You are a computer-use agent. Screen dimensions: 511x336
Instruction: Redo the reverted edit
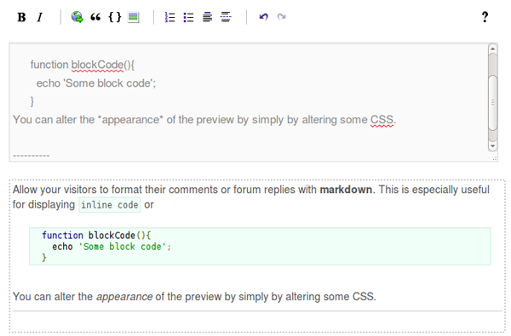click(x=282, y=17)
